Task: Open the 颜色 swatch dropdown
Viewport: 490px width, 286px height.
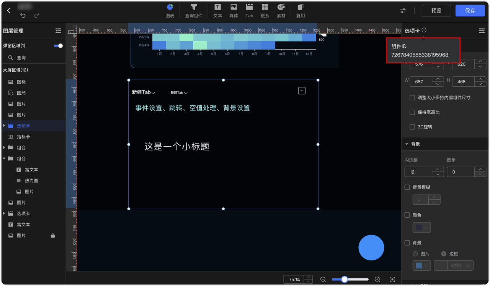Action: coord(421,228)
